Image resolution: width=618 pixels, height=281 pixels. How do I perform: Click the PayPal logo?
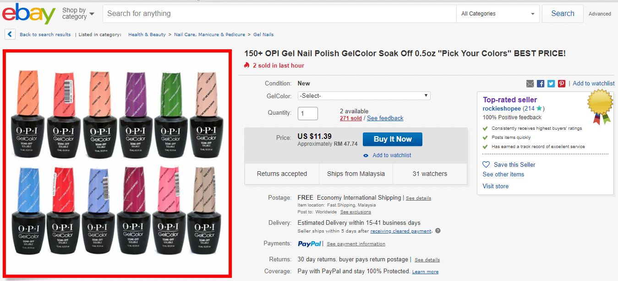[x=309, y=244]
